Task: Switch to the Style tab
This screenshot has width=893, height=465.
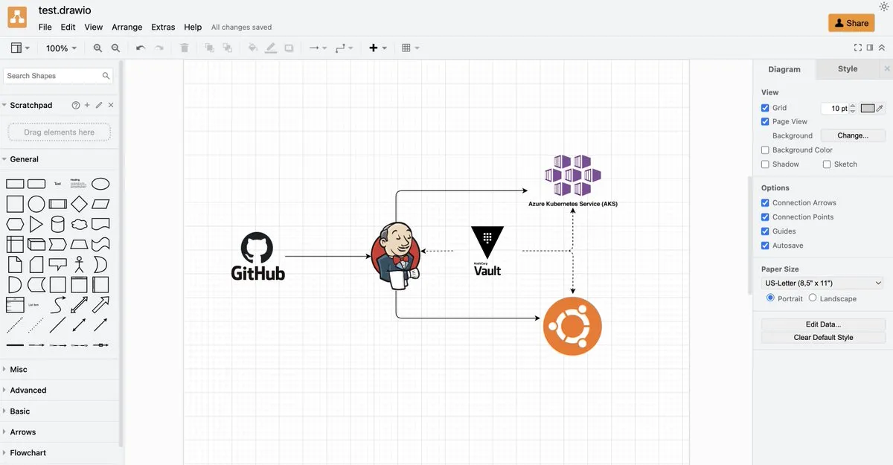Action: coord(848,69)
